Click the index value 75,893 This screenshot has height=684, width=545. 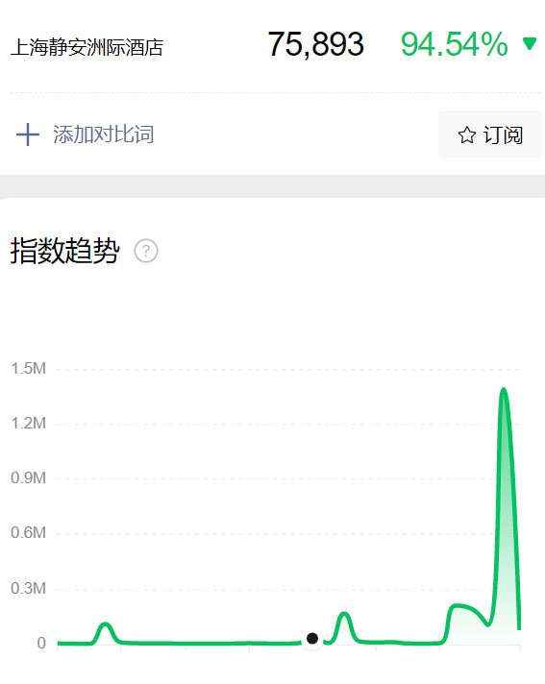coord(316,44)
